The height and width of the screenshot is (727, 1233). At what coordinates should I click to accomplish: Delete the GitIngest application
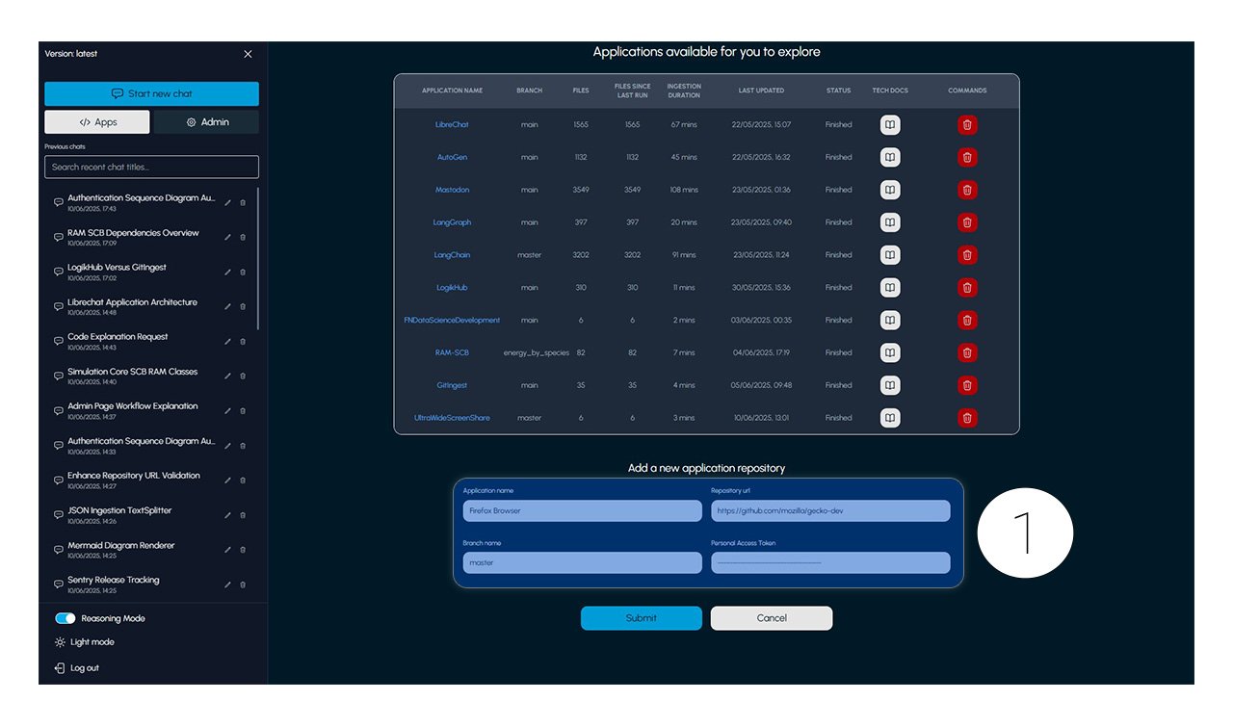(x=967, y=385)
